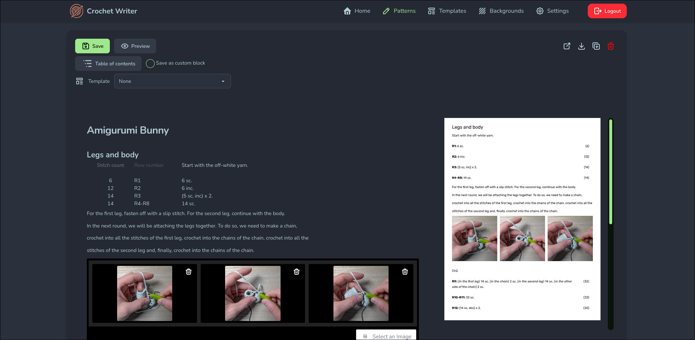Open the Templates section
695x340 pixels.
tap(447, 11)
